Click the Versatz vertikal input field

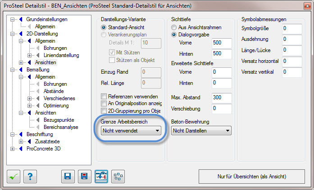[x=292, y=72]
